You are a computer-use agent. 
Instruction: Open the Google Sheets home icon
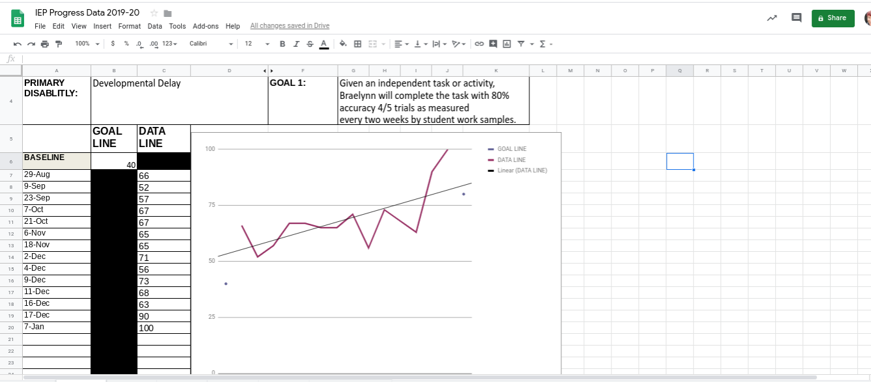(18, 19)
